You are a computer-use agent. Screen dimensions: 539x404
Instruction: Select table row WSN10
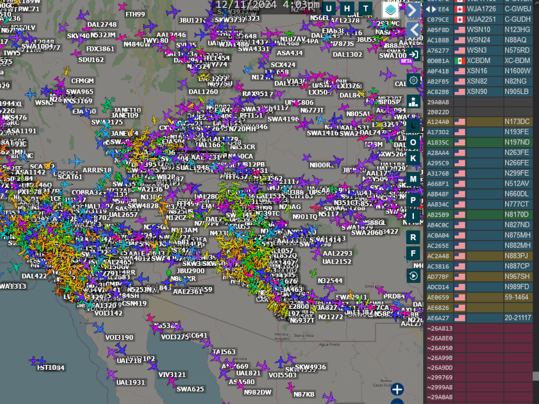pyautogui.click(x=479, y=29)
